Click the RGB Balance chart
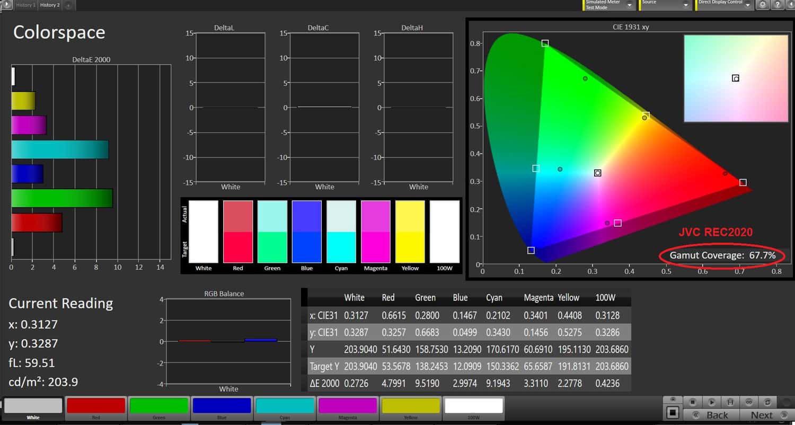Viewport: 795px width, 425px height. [228, 341]
